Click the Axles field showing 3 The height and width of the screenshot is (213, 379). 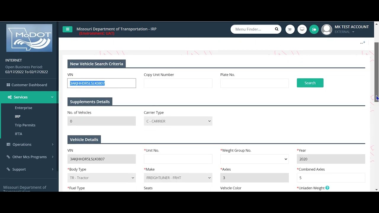point(254,178)
